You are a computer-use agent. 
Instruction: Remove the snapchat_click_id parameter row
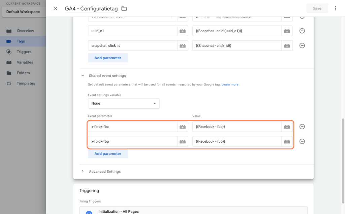click(302, 45)
